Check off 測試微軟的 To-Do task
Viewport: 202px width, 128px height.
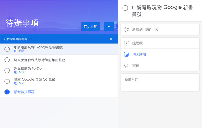(7, 71)
